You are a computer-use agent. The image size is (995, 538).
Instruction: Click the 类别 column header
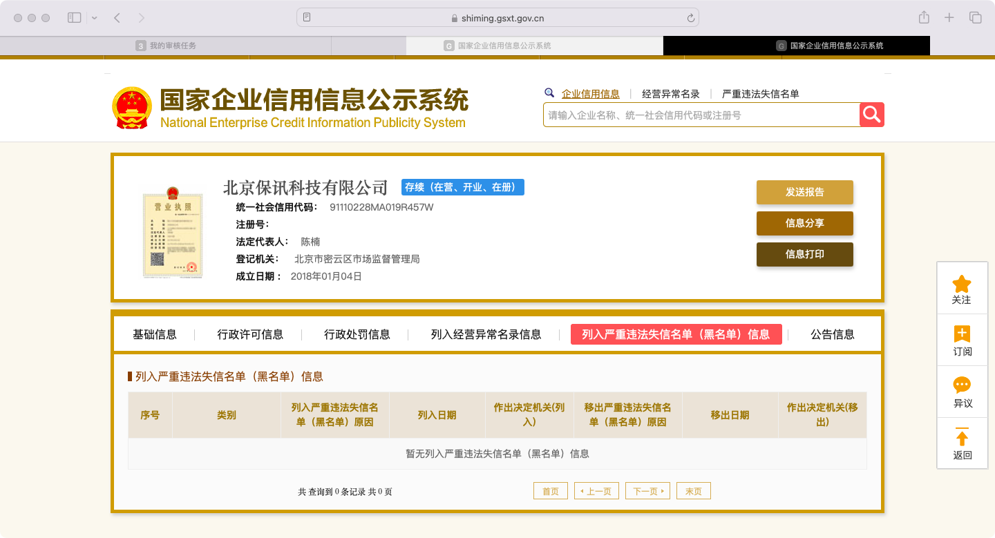pyautogui.click(x=227, y=415)
